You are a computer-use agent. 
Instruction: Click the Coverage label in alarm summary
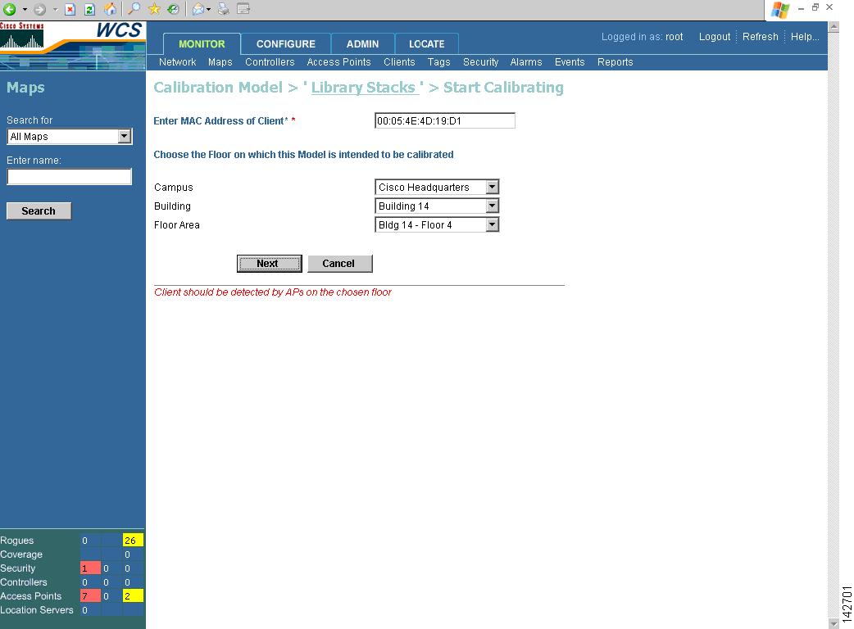point(21,554)
